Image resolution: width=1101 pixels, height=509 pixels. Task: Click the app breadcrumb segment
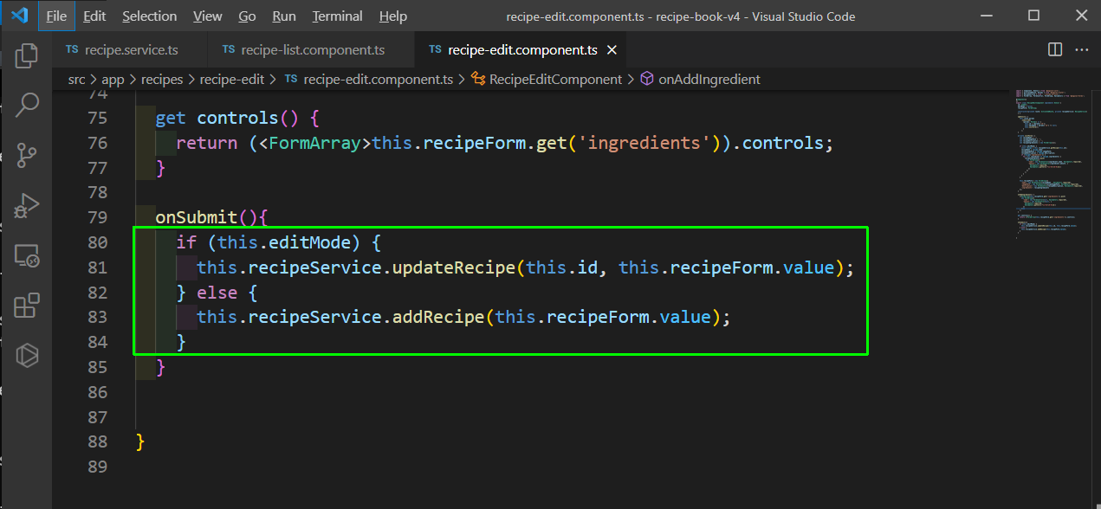(x=113, y=79)
